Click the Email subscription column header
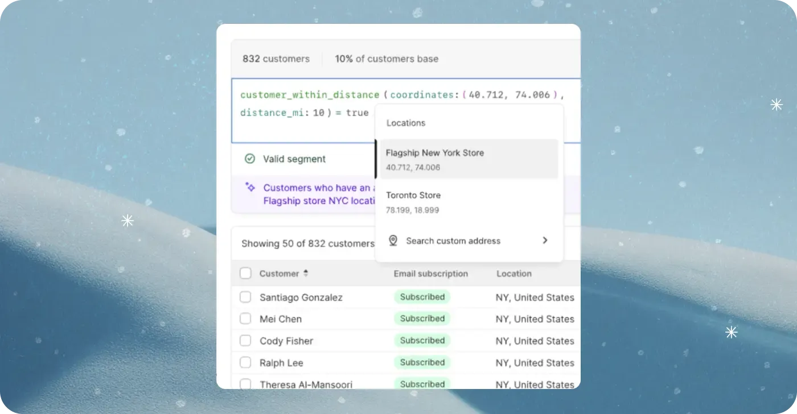Image resolution: width=797 pixels, height=414 pixels. tap(430, 274)
